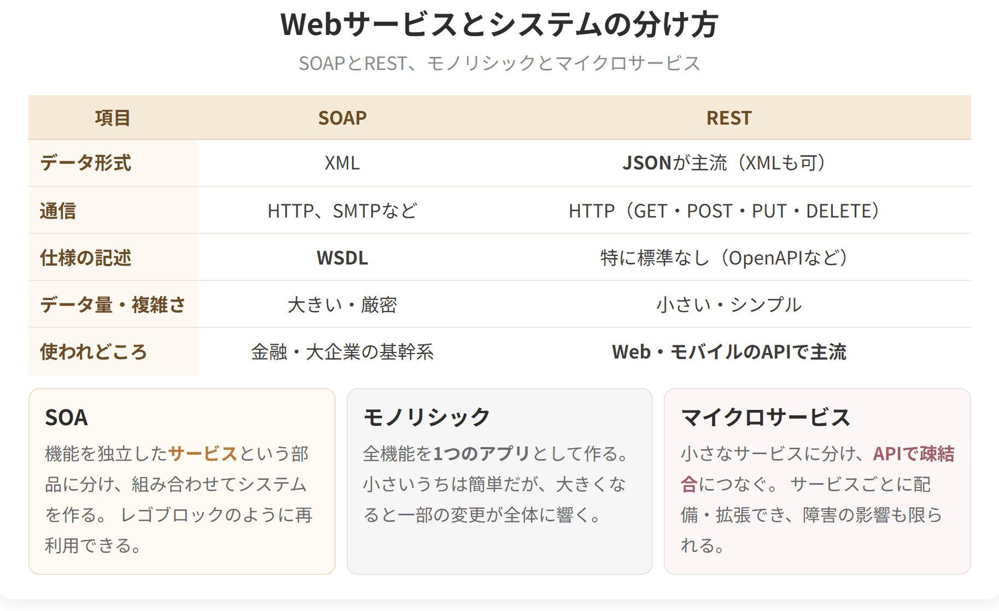
Task: Click highlighted 'APIで疎結' in マイクロサービス card
Action: click(914, 454)
